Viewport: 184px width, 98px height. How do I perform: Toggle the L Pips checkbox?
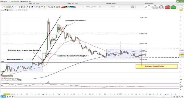point(178,8)
